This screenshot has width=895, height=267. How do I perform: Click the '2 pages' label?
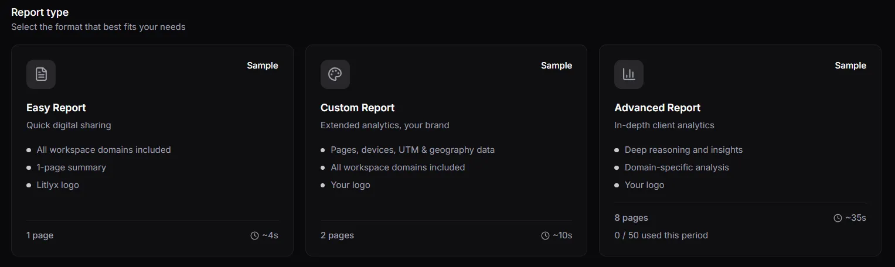[x=337, y=235]
